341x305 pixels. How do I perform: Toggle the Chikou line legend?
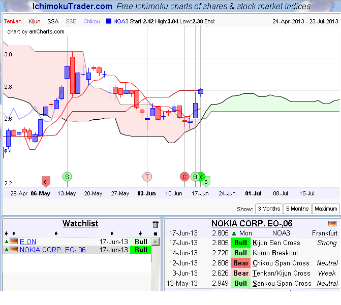tap(91, 21)
